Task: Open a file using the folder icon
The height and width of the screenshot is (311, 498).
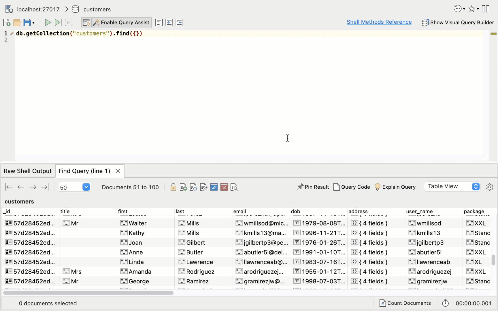Action: click(17, 22)
